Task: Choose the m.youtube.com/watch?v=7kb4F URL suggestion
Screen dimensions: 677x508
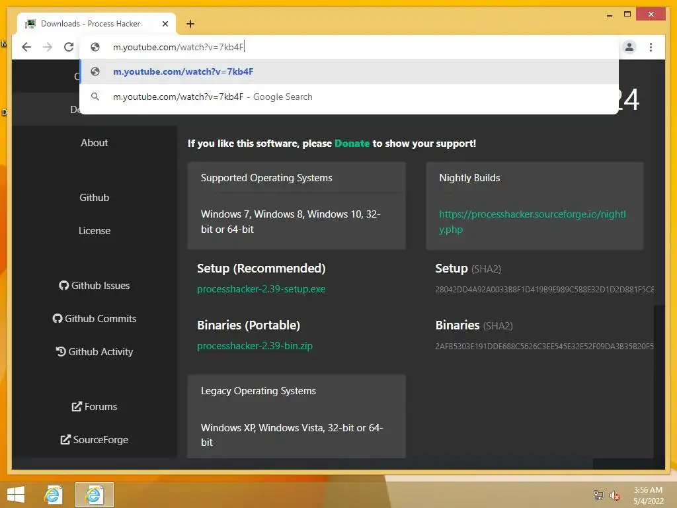Action: (x=349, y=71)
